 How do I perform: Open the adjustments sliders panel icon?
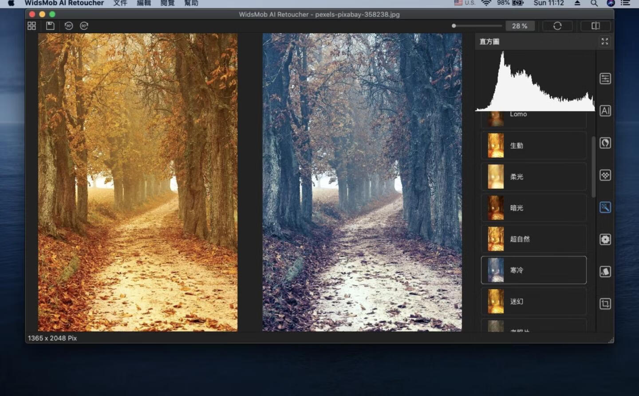605,79
